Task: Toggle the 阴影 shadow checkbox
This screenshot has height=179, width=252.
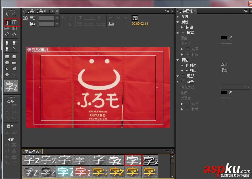Action: pos(183,76)
